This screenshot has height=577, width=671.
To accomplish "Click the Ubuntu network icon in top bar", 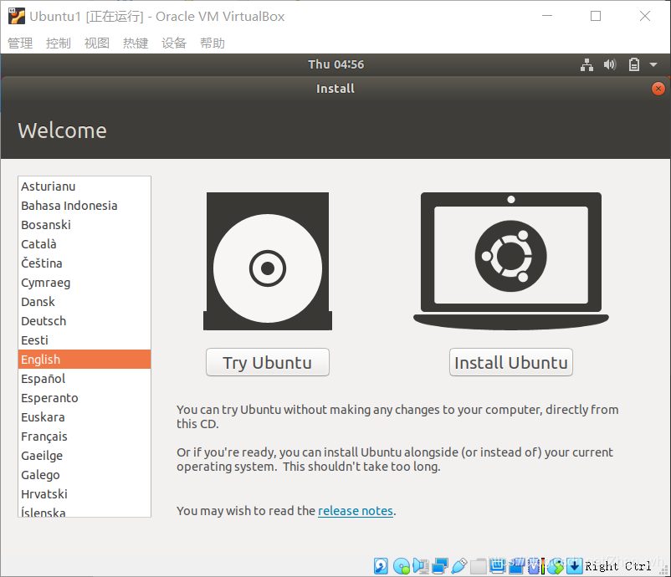I will [x=586, y=64].
